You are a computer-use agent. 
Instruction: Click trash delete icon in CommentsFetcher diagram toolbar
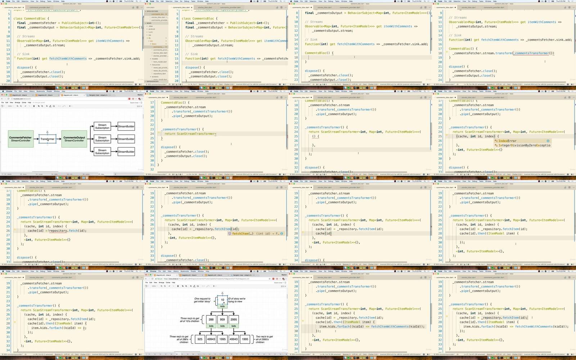coord(34,106)
